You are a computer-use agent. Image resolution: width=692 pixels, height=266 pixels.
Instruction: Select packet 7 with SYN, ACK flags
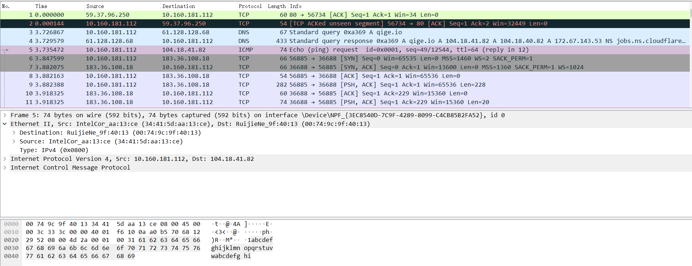345,67
